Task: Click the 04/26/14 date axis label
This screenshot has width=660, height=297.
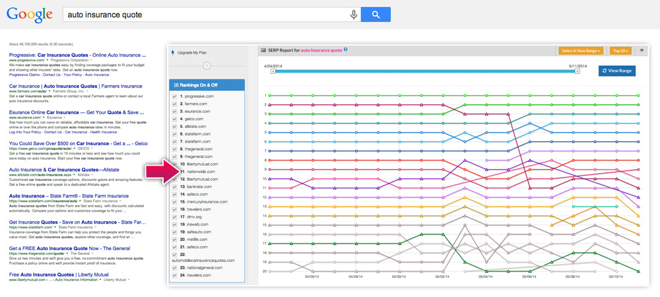Action: [x=313, y=277]
